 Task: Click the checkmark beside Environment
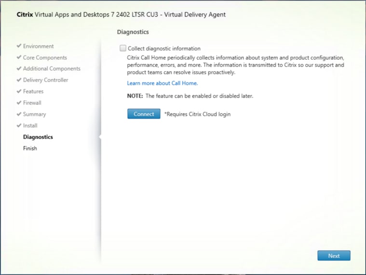point(19,46)
